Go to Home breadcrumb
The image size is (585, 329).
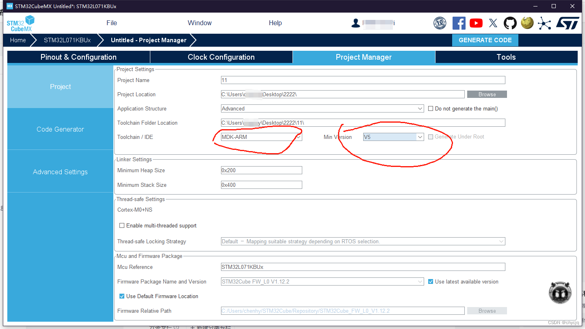point(18,40)
